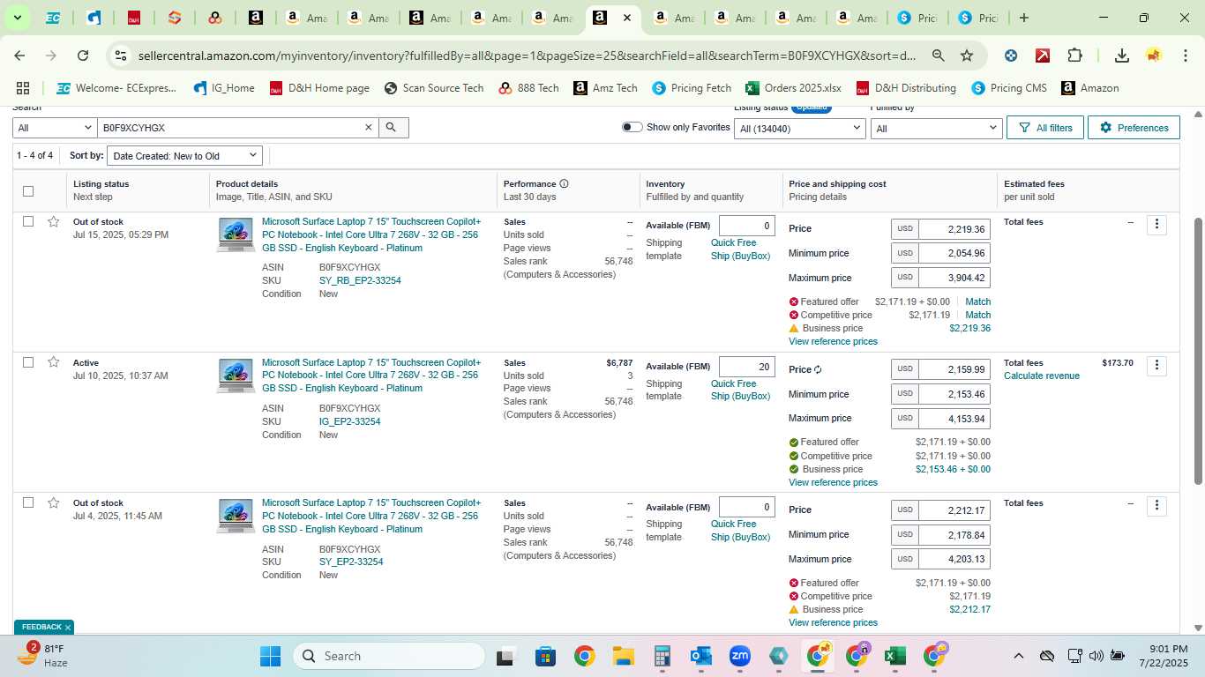This screenshot has height=677, width=1205.
Task: Open Calculator from the taskbar
Action: 662,656
